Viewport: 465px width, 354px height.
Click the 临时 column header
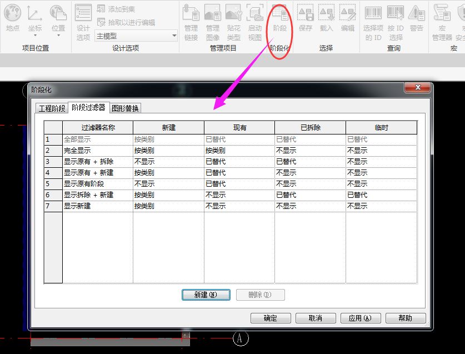coord(381,128)
